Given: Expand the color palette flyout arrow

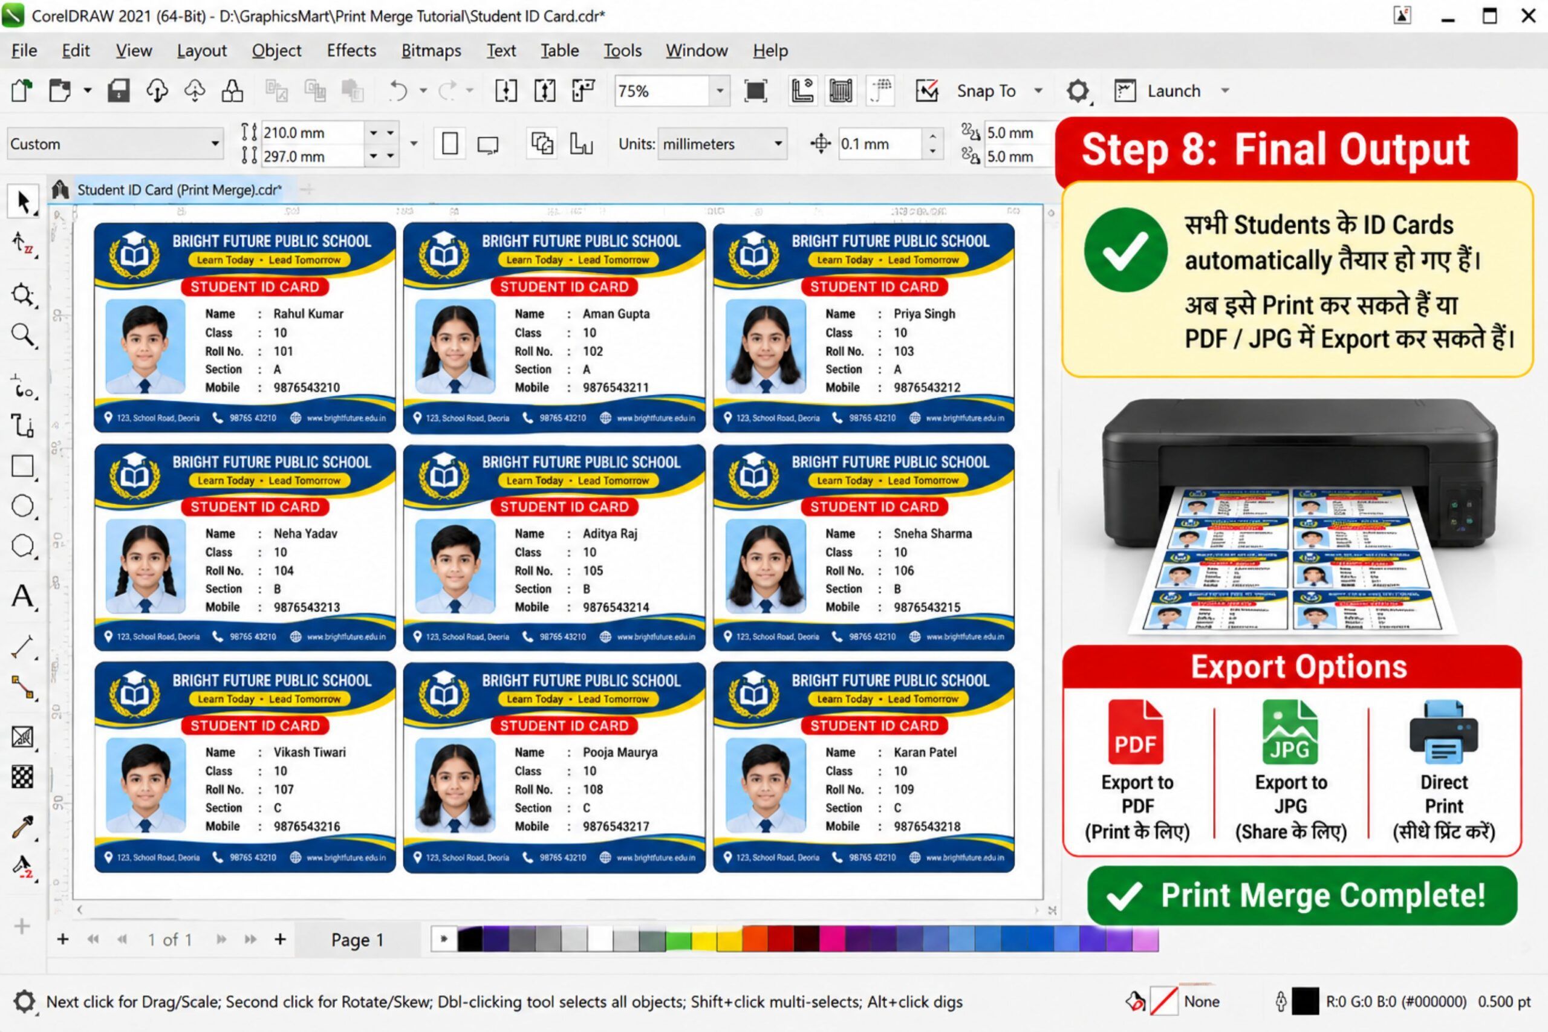Looking at the screenshot, I should [x=444, y=940].
